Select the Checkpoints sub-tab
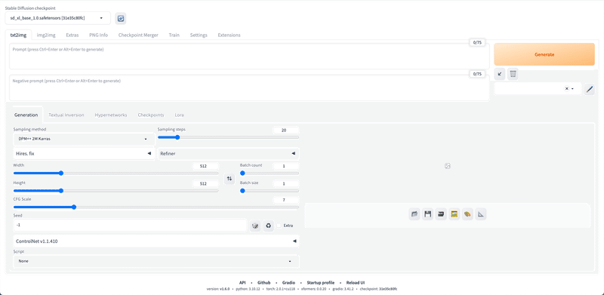The height and width of the screenshot is (295, 604). click(151, 115)
